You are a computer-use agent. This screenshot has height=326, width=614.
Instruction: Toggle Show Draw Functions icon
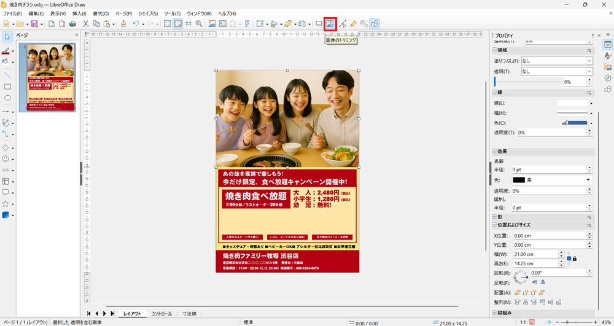pos(375,24)
